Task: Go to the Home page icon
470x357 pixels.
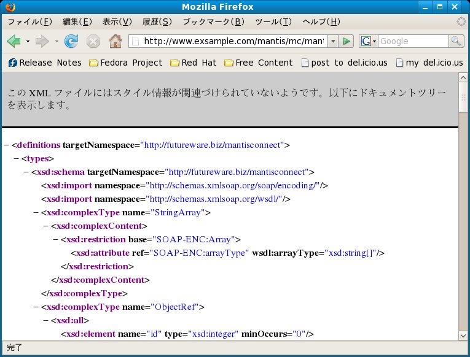Action: [x=116, y=41]
